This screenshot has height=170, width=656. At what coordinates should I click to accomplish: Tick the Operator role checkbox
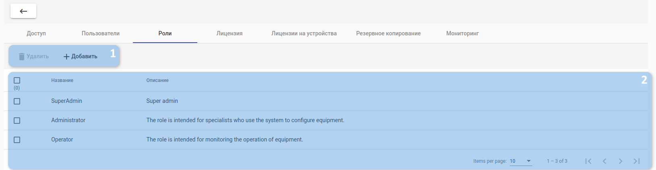click(17, 140)
